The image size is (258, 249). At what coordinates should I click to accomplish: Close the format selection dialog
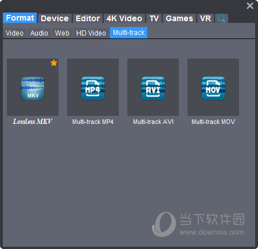[x=250, y=6]
